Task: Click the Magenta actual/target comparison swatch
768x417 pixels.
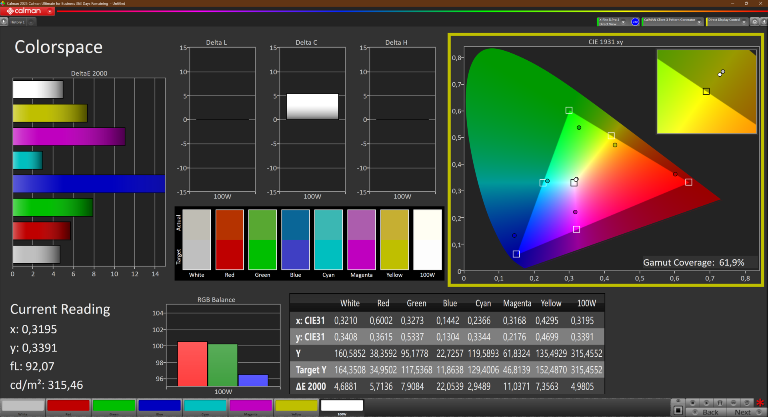Action: 362,240
